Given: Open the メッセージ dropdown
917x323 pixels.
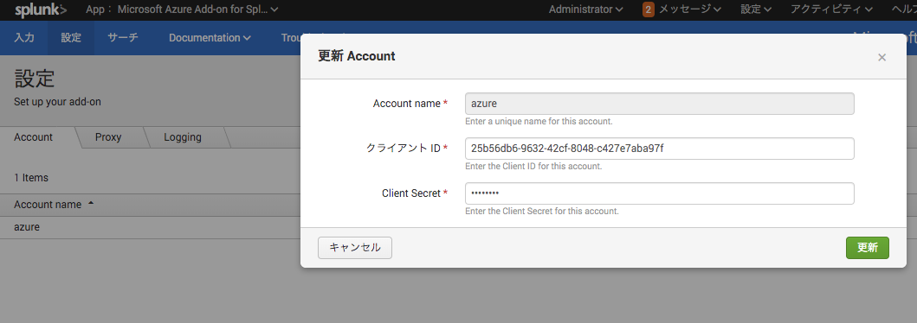Looking at the screenshot, I should (x=690, y=9).
